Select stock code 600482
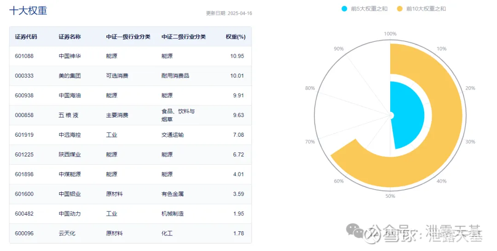The width and height of the screenshot is (497, 251). click(x=24, y=214)
